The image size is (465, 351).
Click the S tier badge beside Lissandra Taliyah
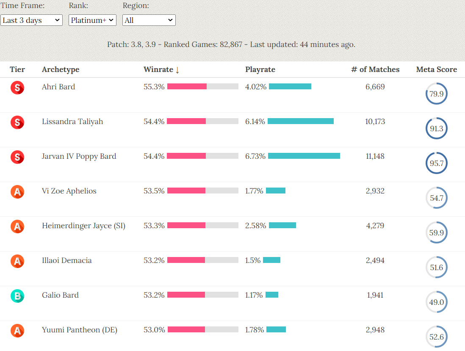pos(17,122)
